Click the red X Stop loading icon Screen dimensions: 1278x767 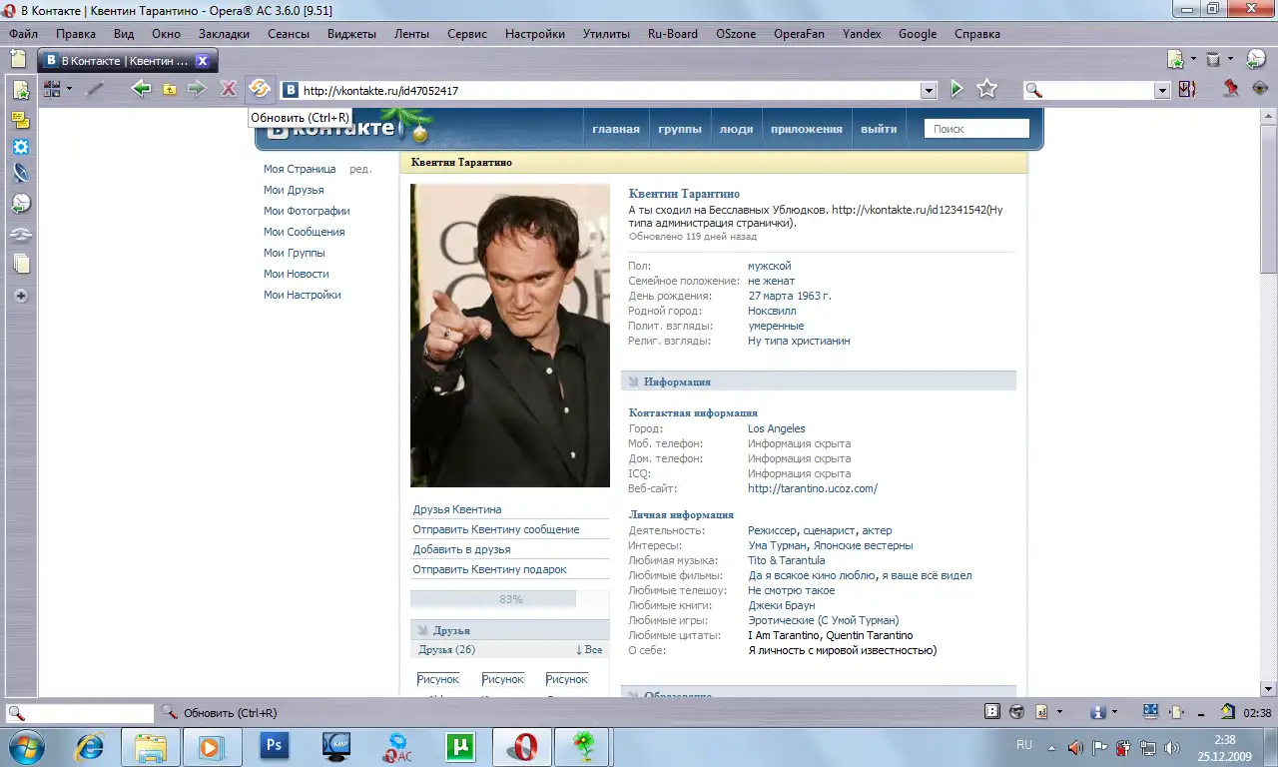(x=228, y=89)
